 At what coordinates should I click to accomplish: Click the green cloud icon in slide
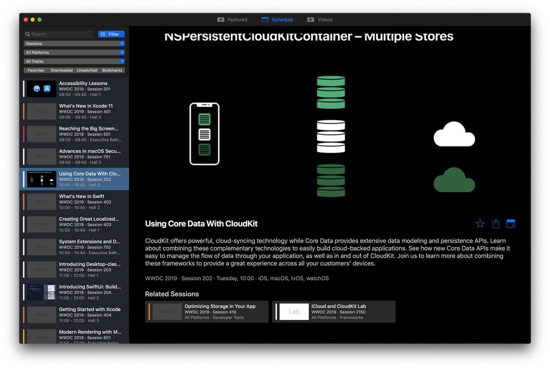(454, 180)
